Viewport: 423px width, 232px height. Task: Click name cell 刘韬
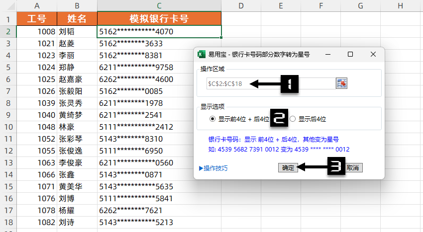pyautogui.click(x=77, y=31)
